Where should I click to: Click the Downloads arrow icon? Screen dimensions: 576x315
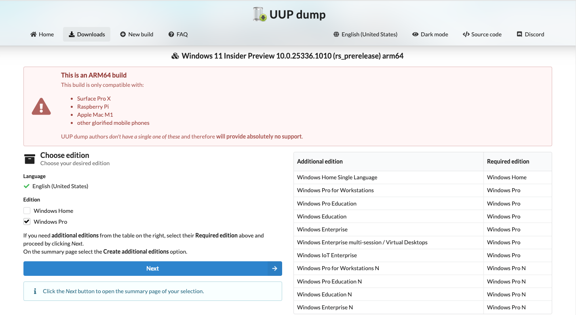click(x=72, y=34)
